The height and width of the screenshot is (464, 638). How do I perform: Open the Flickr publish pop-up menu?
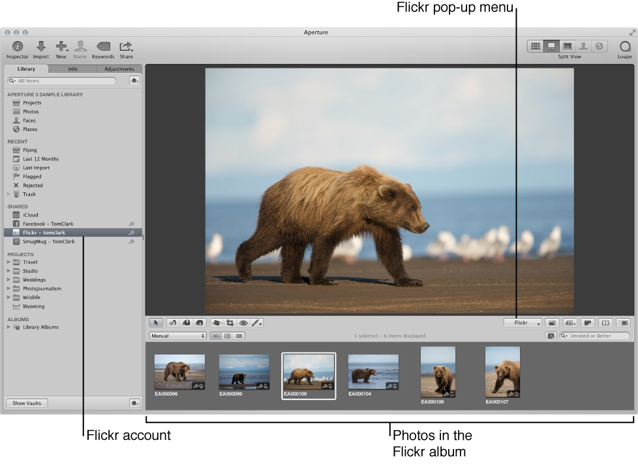pyautogui.click(x=523, y=323)
